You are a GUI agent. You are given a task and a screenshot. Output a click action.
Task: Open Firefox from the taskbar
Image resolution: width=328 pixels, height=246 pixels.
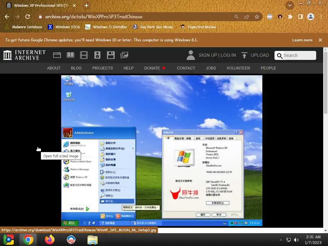(50, 240)
